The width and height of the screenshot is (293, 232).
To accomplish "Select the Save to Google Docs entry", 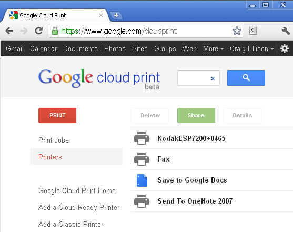I will (x=192, y=180).
